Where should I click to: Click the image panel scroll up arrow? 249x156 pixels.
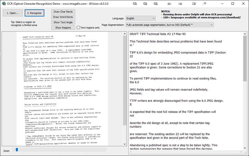pos(125,34)
